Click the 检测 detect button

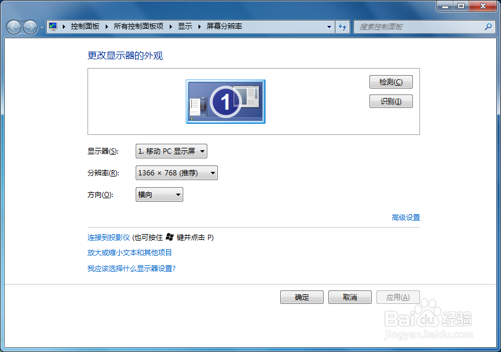(x=391, y=82)
